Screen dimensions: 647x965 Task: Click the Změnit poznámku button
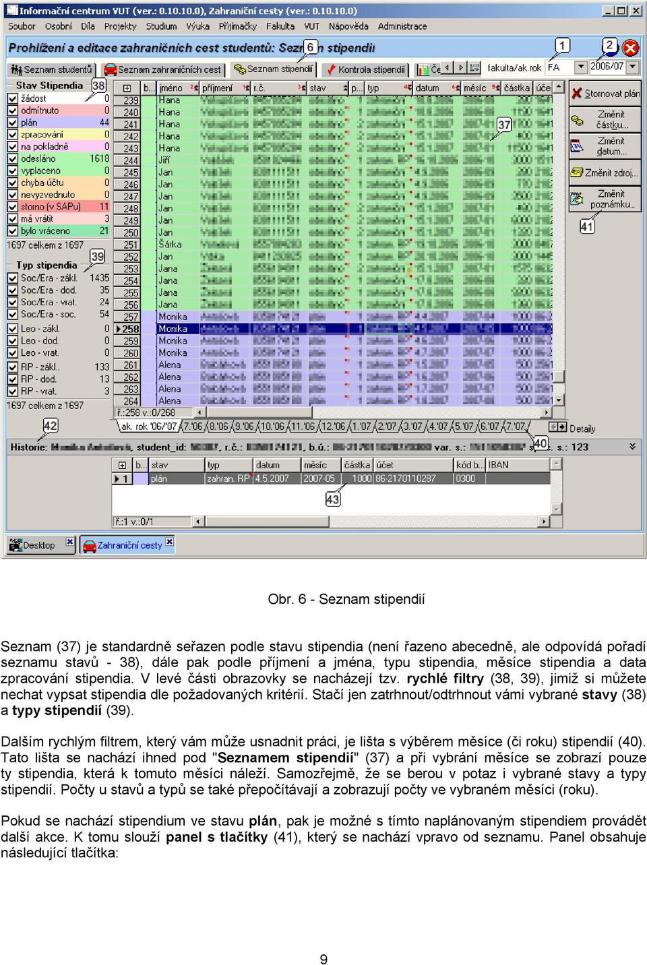[605, 199]
